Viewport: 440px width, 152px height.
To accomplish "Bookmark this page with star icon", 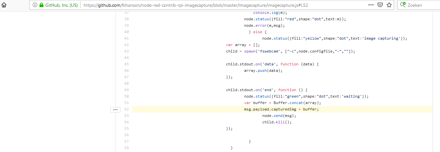I will click(x=389, y=5).
